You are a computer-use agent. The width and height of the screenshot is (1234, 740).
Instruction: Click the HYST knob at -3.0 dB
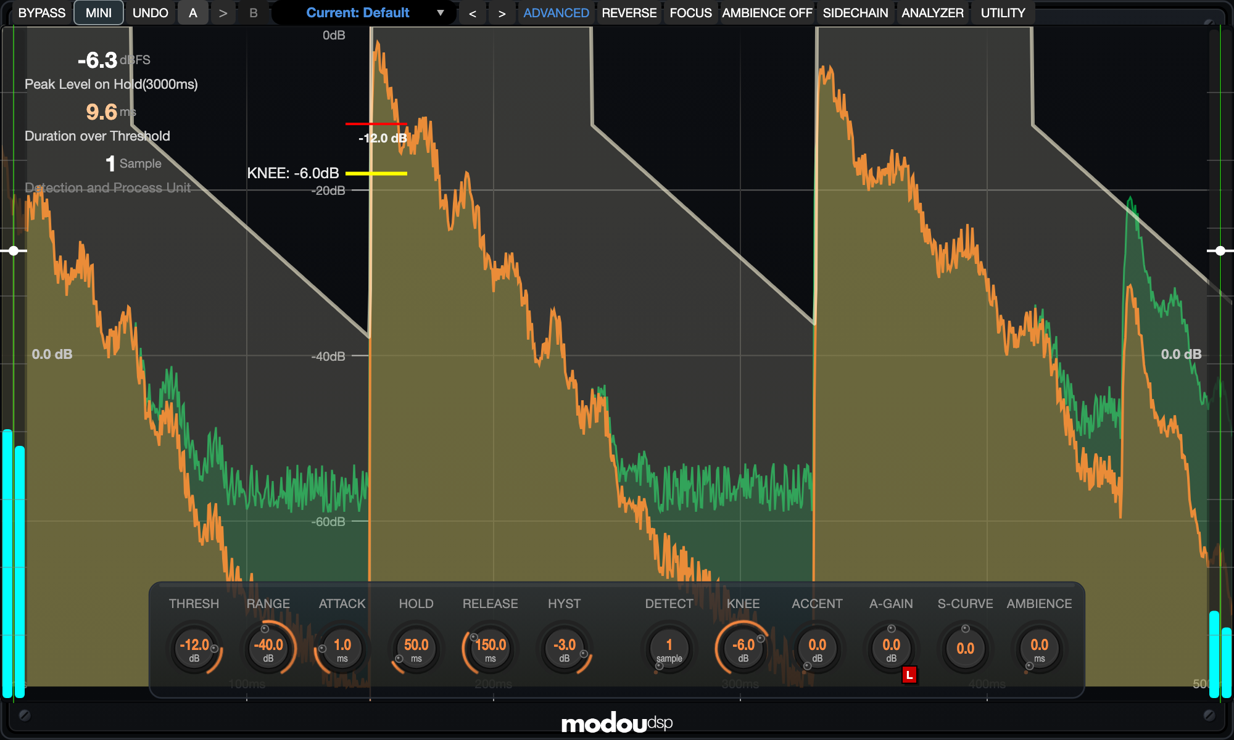click(x=565, y=649)
